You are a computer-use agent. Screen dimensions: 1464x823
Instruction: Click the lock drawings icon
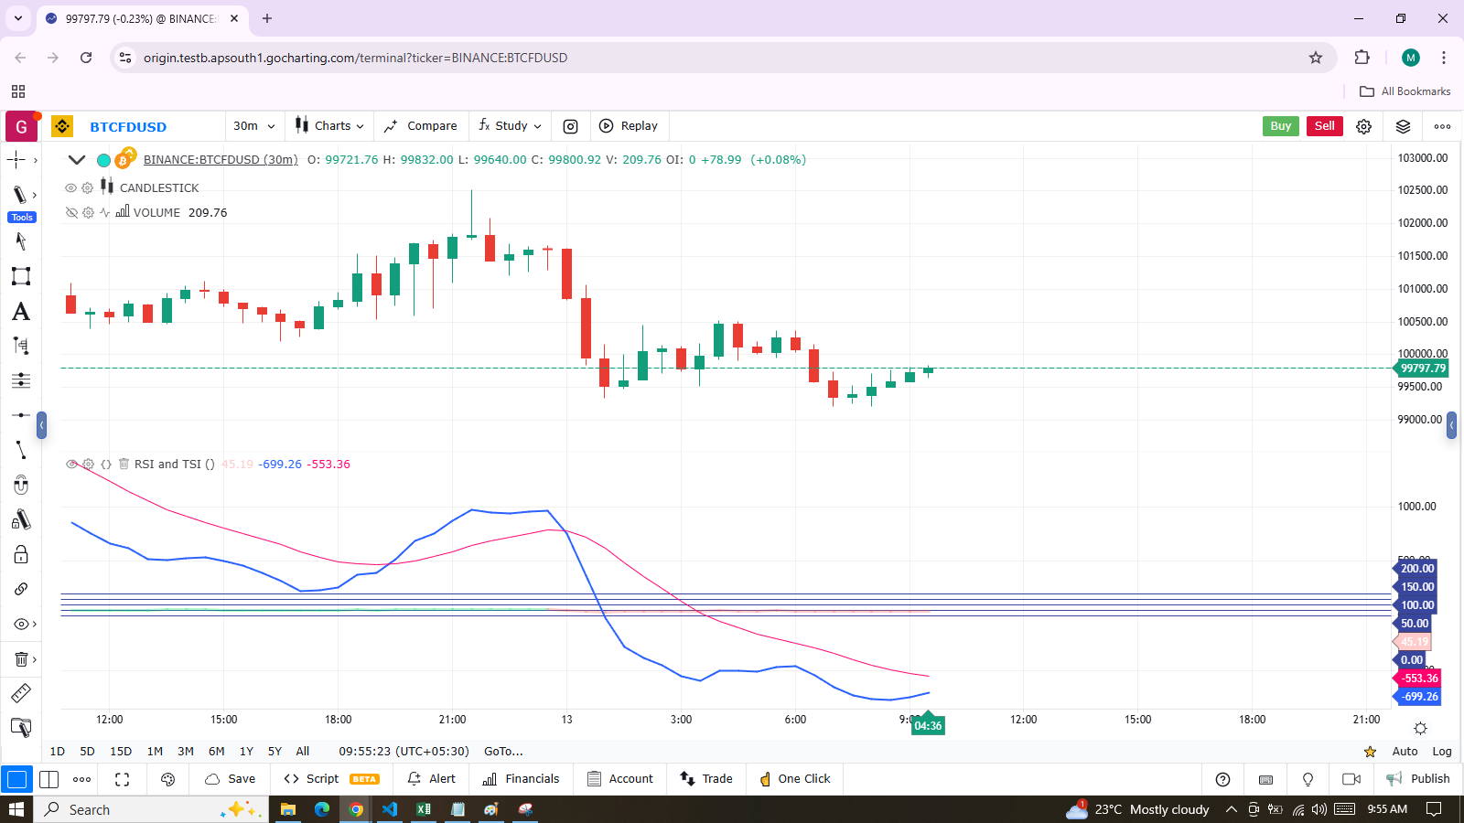pos(20,555)
